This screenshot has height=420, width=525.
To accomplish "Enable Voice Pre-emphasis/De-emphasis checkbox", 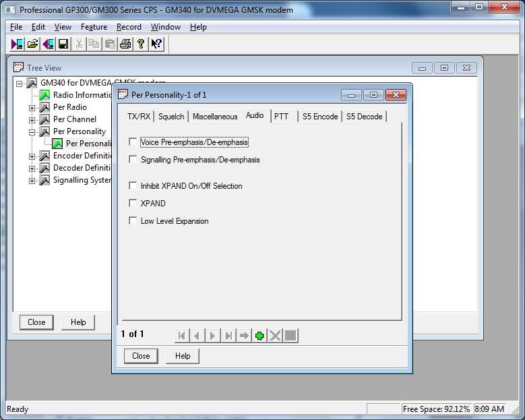I will pyautogui.click(x=133, y=142).
